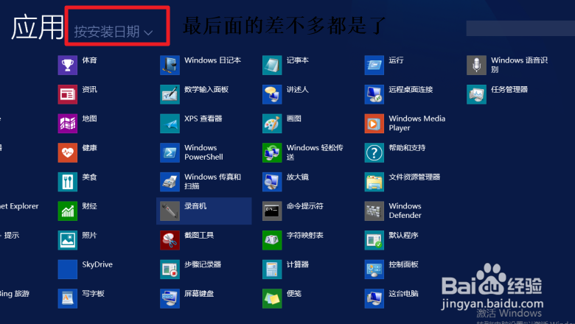Image resolution: width=575 pixels, height=324 pixels.
Task: Open the 放大镜 magnifier icon
Action: click(272, 182)
